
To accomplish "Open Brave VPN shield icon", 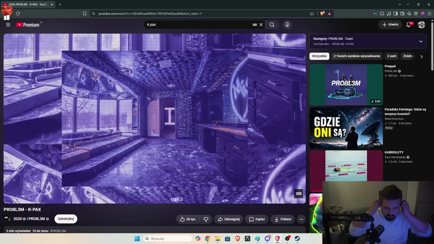I will pyautogui.click(x=416, y=14).
